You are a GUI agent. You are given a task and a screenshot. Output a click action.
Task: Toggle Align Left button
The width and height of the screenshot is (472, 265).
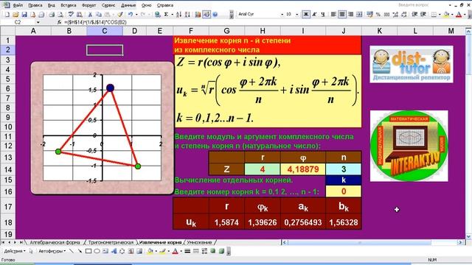pyautogui.click(x=333, y=14)
